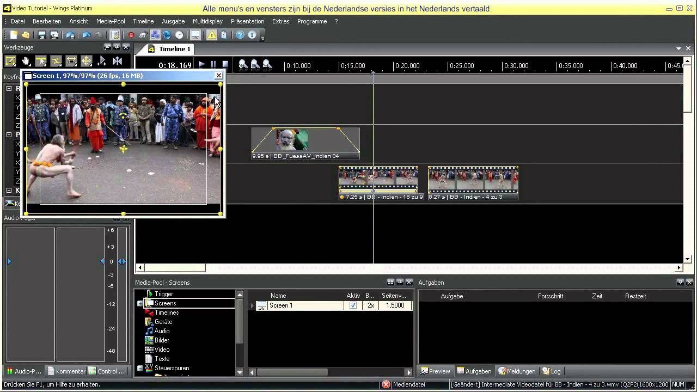Click the Name column header in Media-Pool

[278, 296]
